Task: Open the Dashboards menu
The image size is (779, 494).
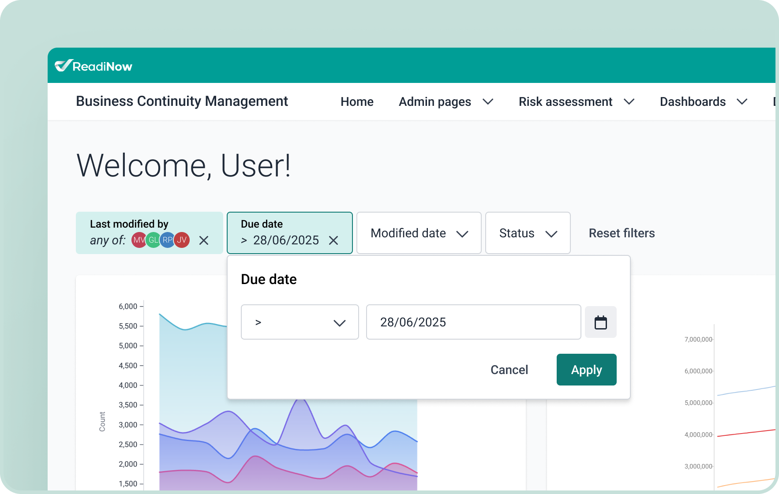Action: 703,102
